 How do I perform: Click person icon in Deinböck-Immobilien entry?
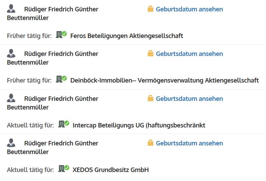(11, 54)
